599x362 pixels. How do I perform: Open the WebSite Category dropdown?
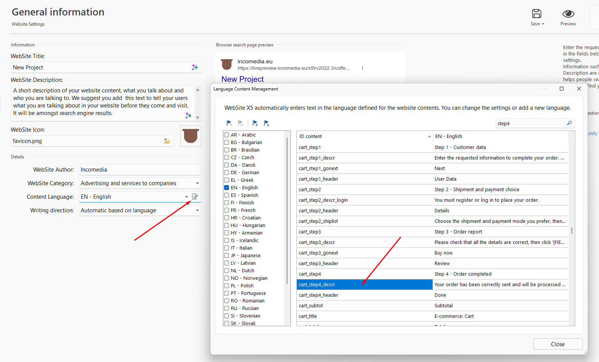coord(197,183)
